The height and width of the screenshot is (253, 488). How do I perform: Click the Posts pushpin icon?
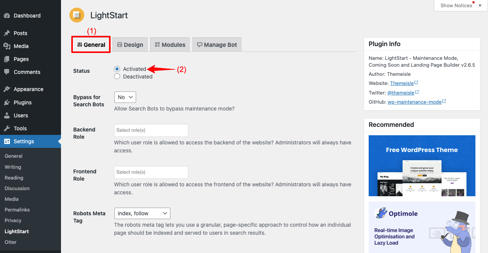pos(7,33)
